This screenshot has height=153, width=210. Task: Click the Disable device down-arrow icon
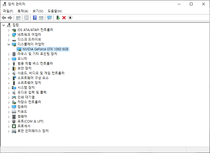coord(70,18)
